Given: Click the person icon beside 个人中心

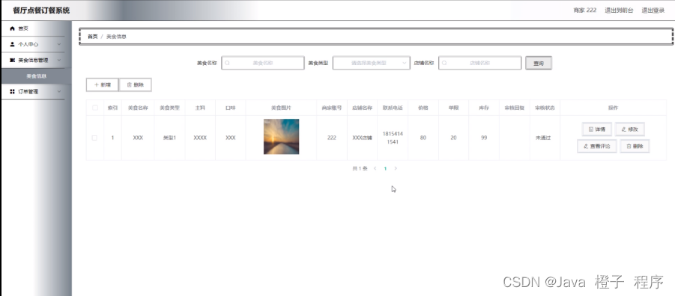Looking at the screenshot, I should tap(12, 44).
